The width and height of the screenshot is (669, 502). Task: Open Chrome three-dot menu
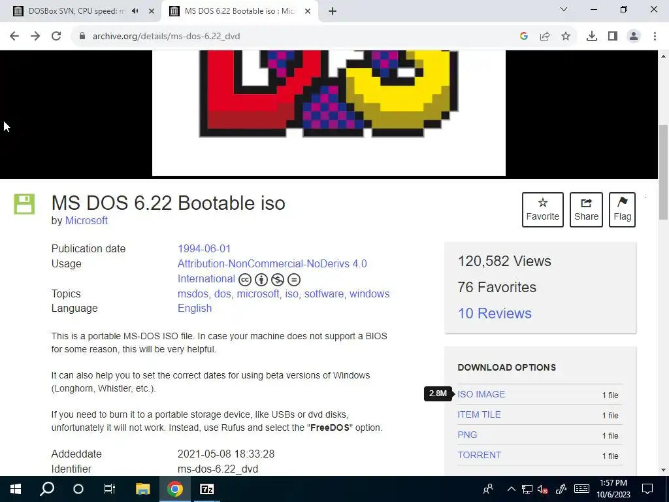tap(655, 37)
